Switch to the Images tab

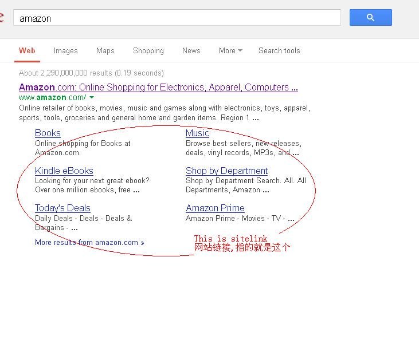click(65, 50)
